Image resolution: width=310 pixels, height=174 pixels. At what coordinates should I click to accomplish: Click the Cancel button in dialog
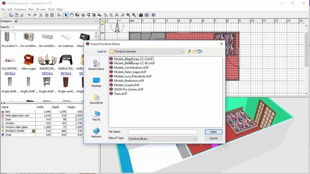(x=214, y=138)
